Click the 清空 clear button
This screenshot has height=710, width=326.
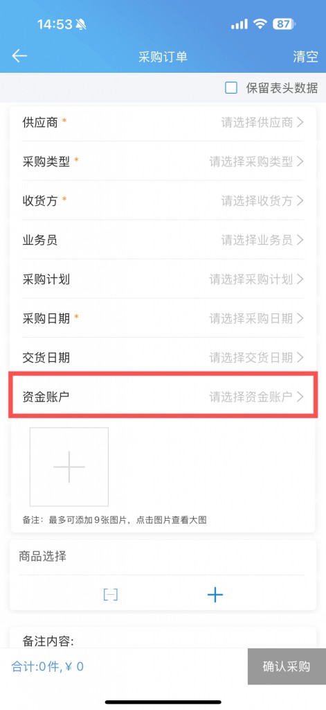tap(305, 57)
